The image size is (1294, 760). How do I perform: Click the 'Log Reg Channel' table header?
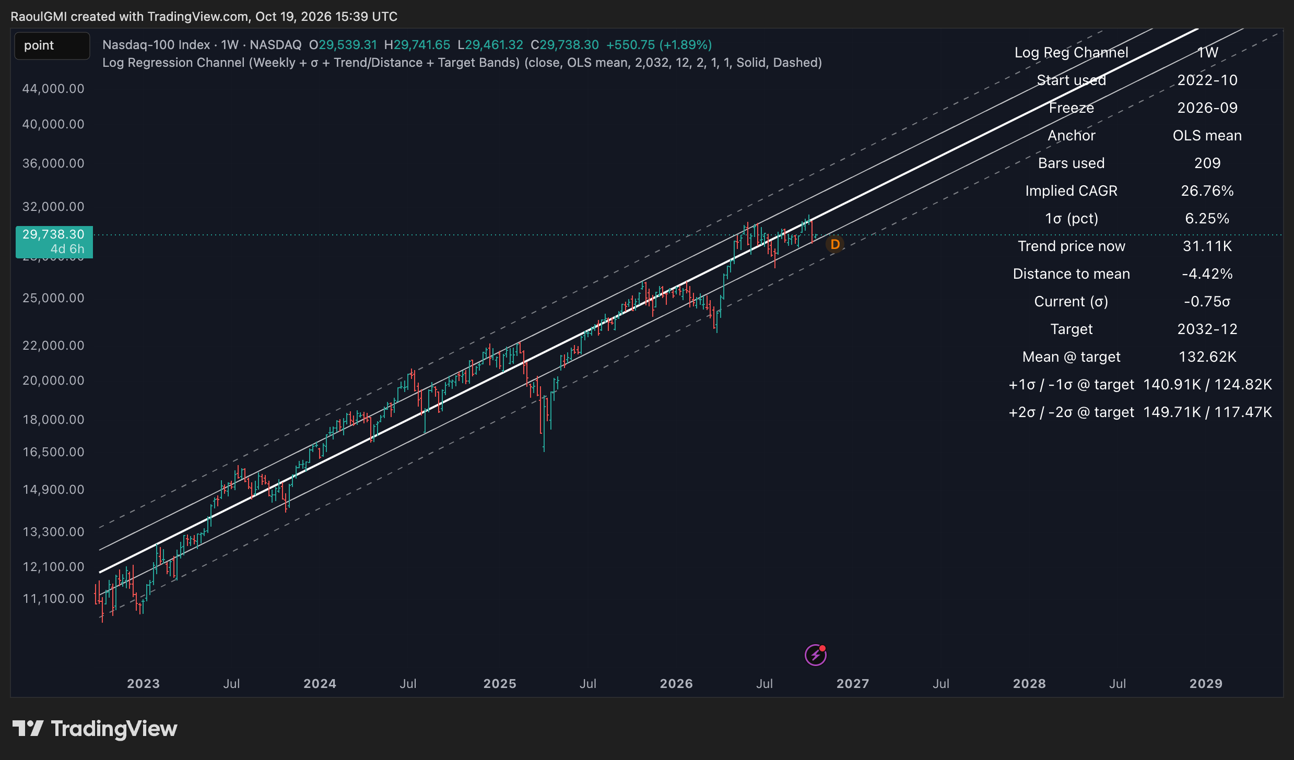tap(1071, 53)
